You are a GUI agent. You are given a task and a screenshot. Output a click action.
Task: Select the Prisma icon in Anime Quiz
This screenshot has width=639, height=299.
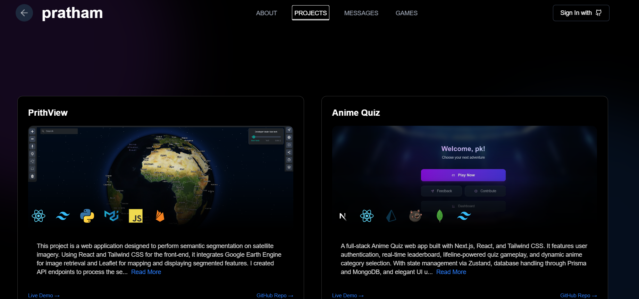point(391,216)
